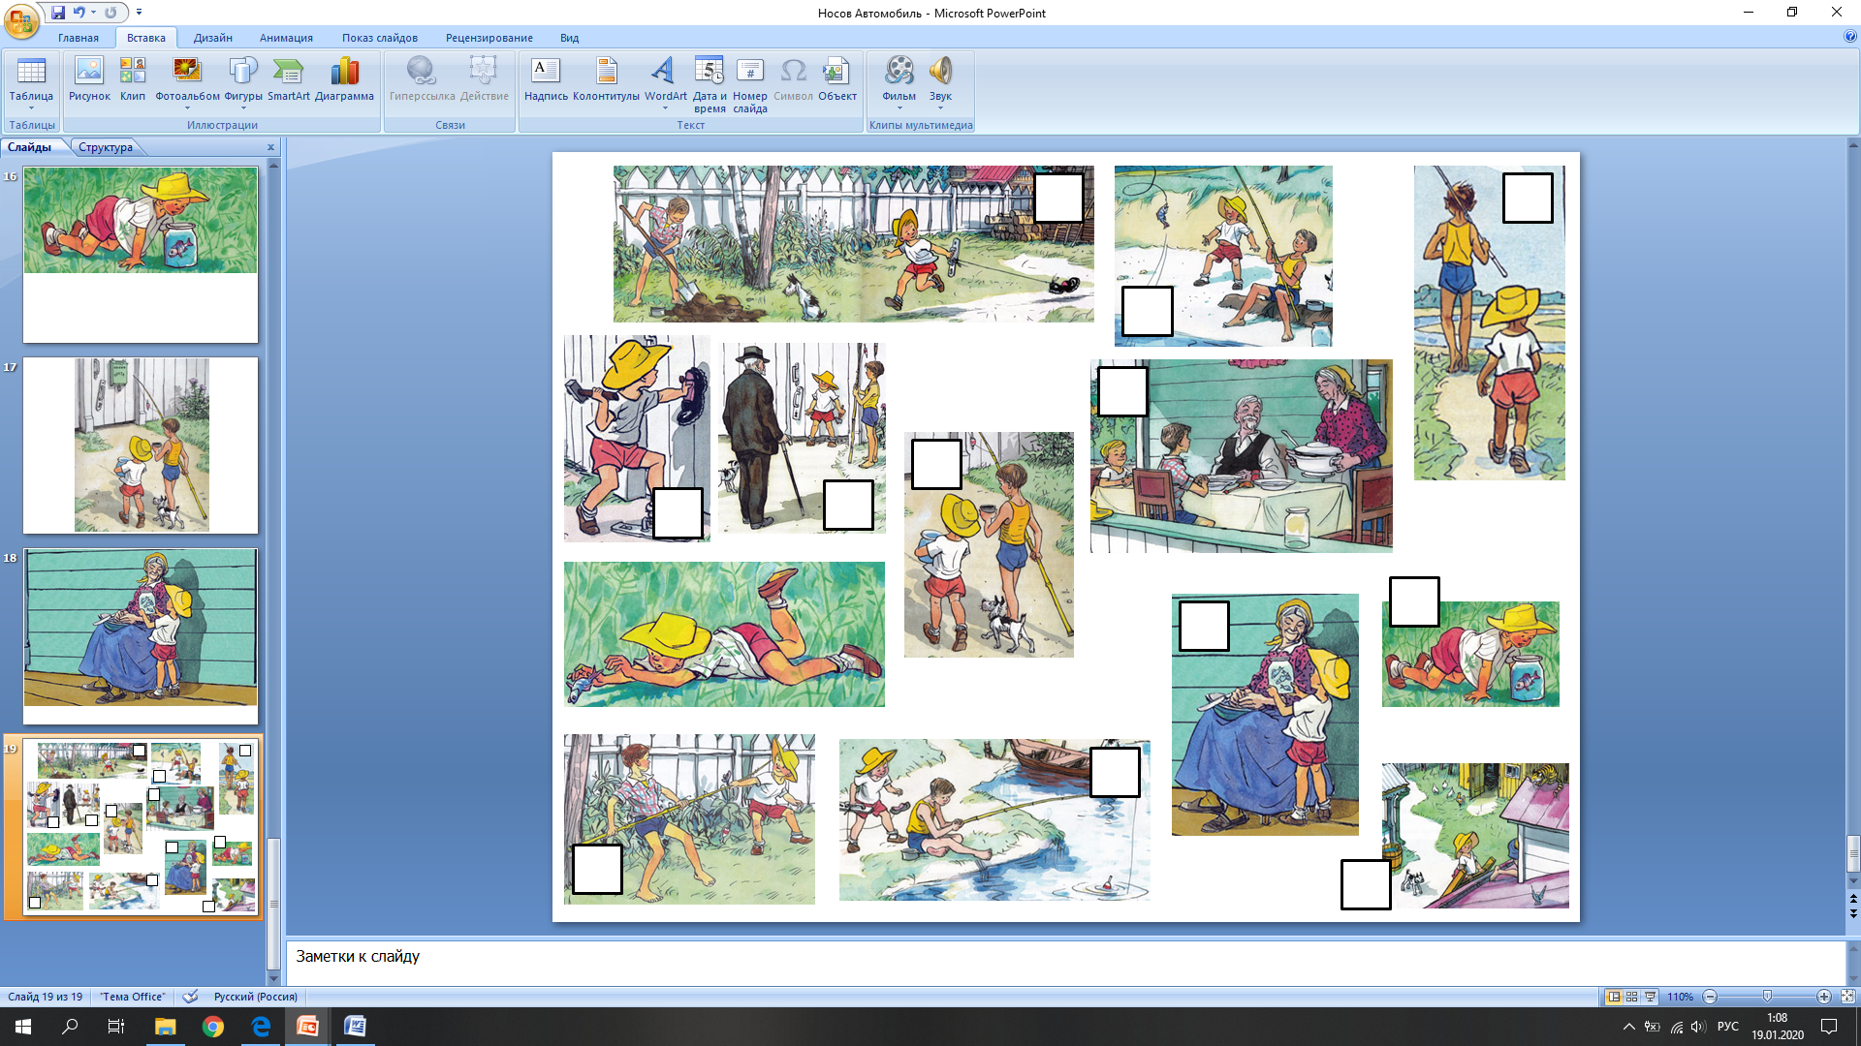The height and width of the screenshot is (1046, 1861).
Task: Open the Показ слайдов tab
Action: coord(379,38)
